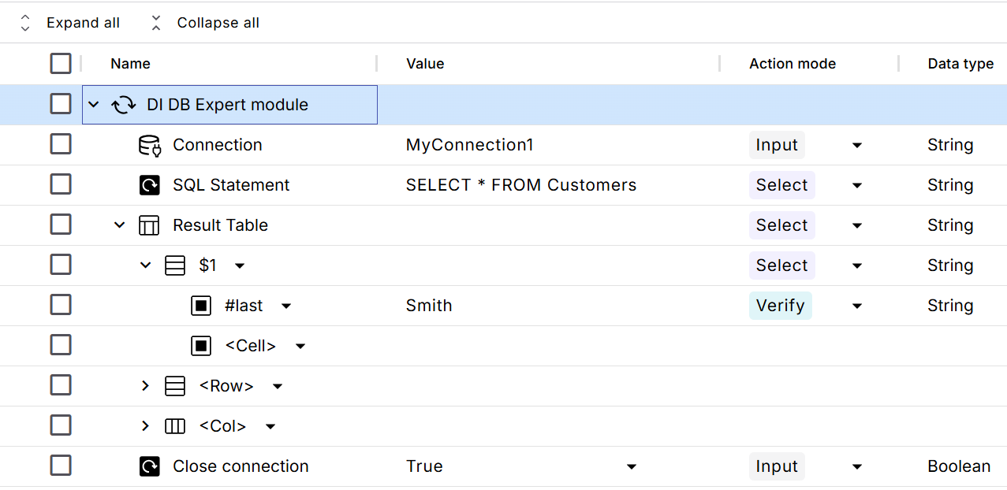The width and height of the screenshot is (1007, 490).
Task: Check the SQL Statement row checkbox
Action: [x=61, y=184]
